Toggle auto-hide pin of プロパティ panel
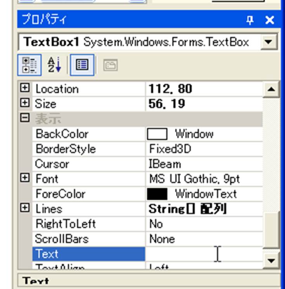The width and height of the screenshot is (285, 289). click(x=250, y=21)
